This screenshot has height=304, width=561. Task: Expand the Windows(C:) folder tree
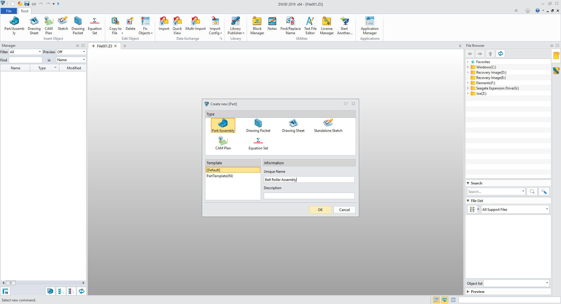tap(468, 67)
